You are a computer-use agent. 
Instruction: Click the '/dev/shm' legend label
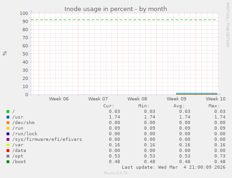[x=23, y=123]
